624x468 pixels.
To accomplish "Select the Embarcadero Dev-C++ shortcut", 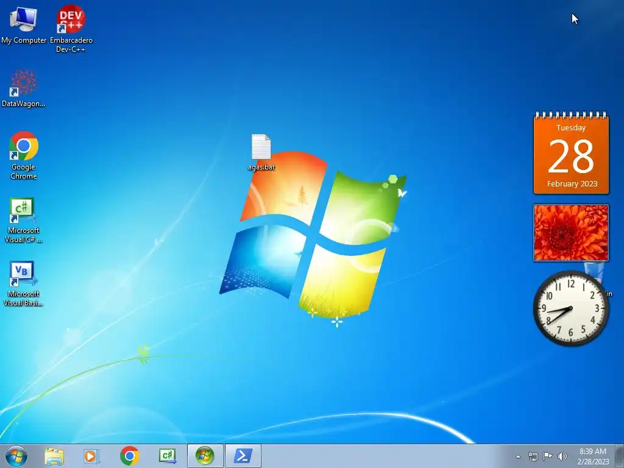I will click(x=71, y=29).
